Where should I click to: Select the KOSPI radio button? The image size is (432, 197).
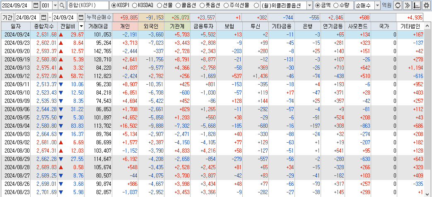click(114, 5)
